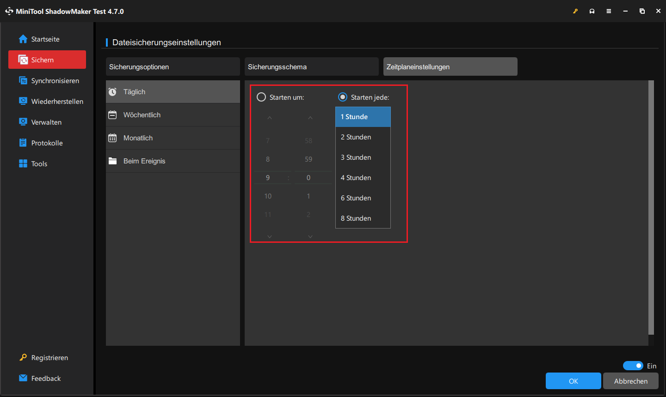The width and height of the screenshot is (666, 397).
Task: Click the Tools grid icon
Action: 23,163
